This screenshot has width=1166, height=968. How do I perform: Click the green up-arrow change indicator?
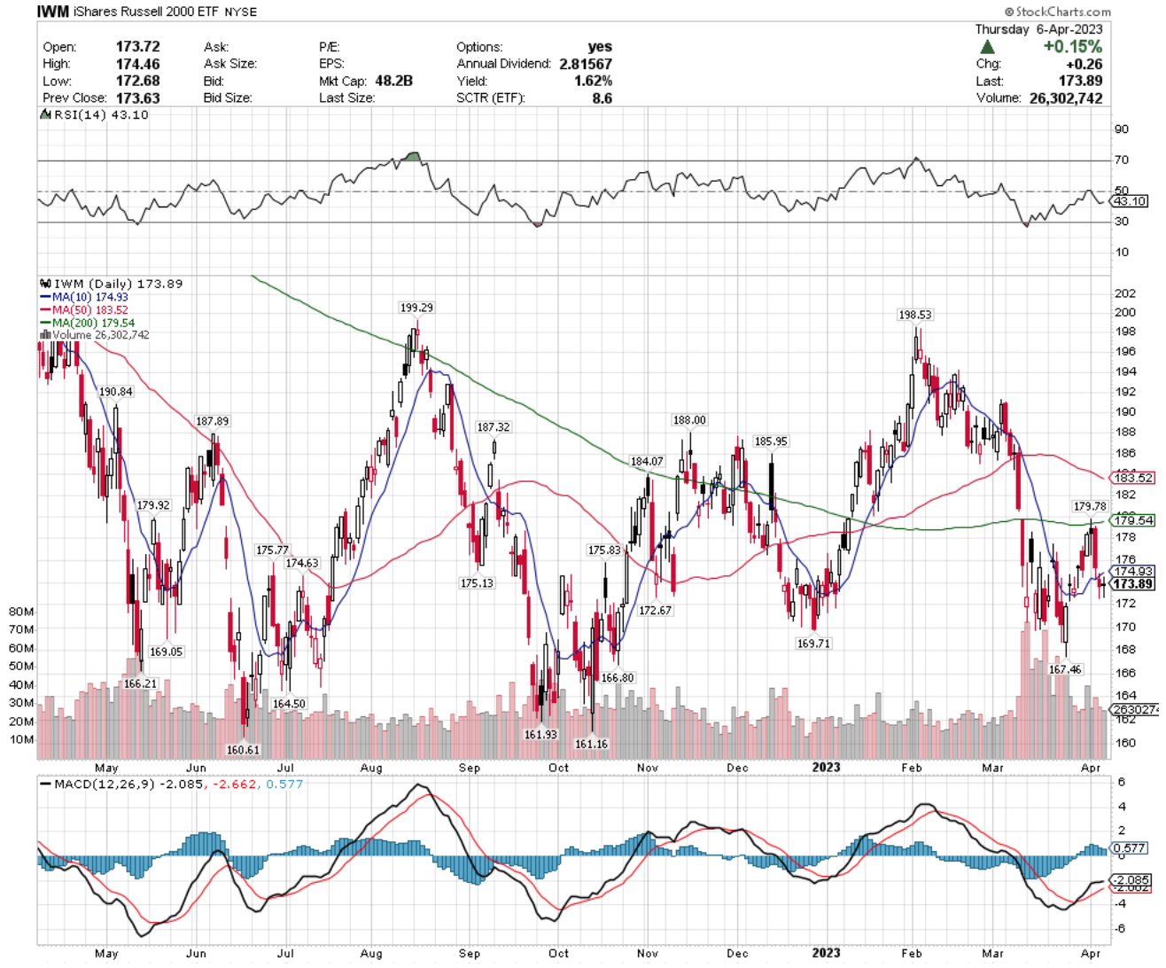coord(988,46)
